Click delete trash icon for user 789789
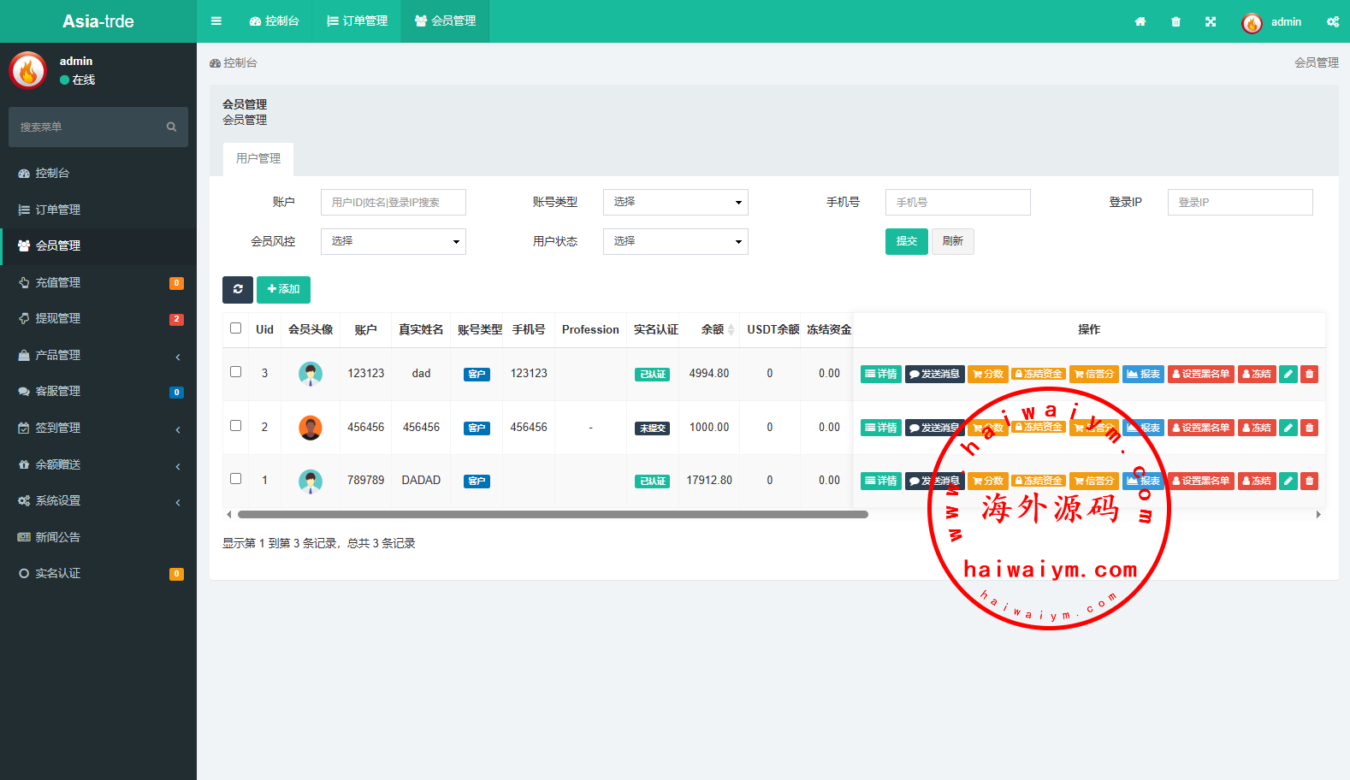This screenshot has width=1350, height=780. click(1309, 481)
